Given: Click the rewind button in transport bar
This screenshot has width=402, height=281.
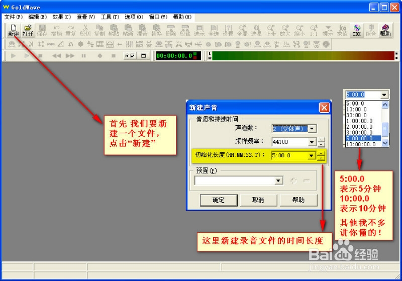Looking at the screenshot, I should coord(56,56).
